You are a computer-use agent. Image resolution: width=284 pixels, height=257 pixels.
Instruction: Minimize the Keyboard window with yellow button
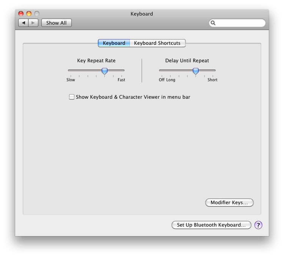29,14
